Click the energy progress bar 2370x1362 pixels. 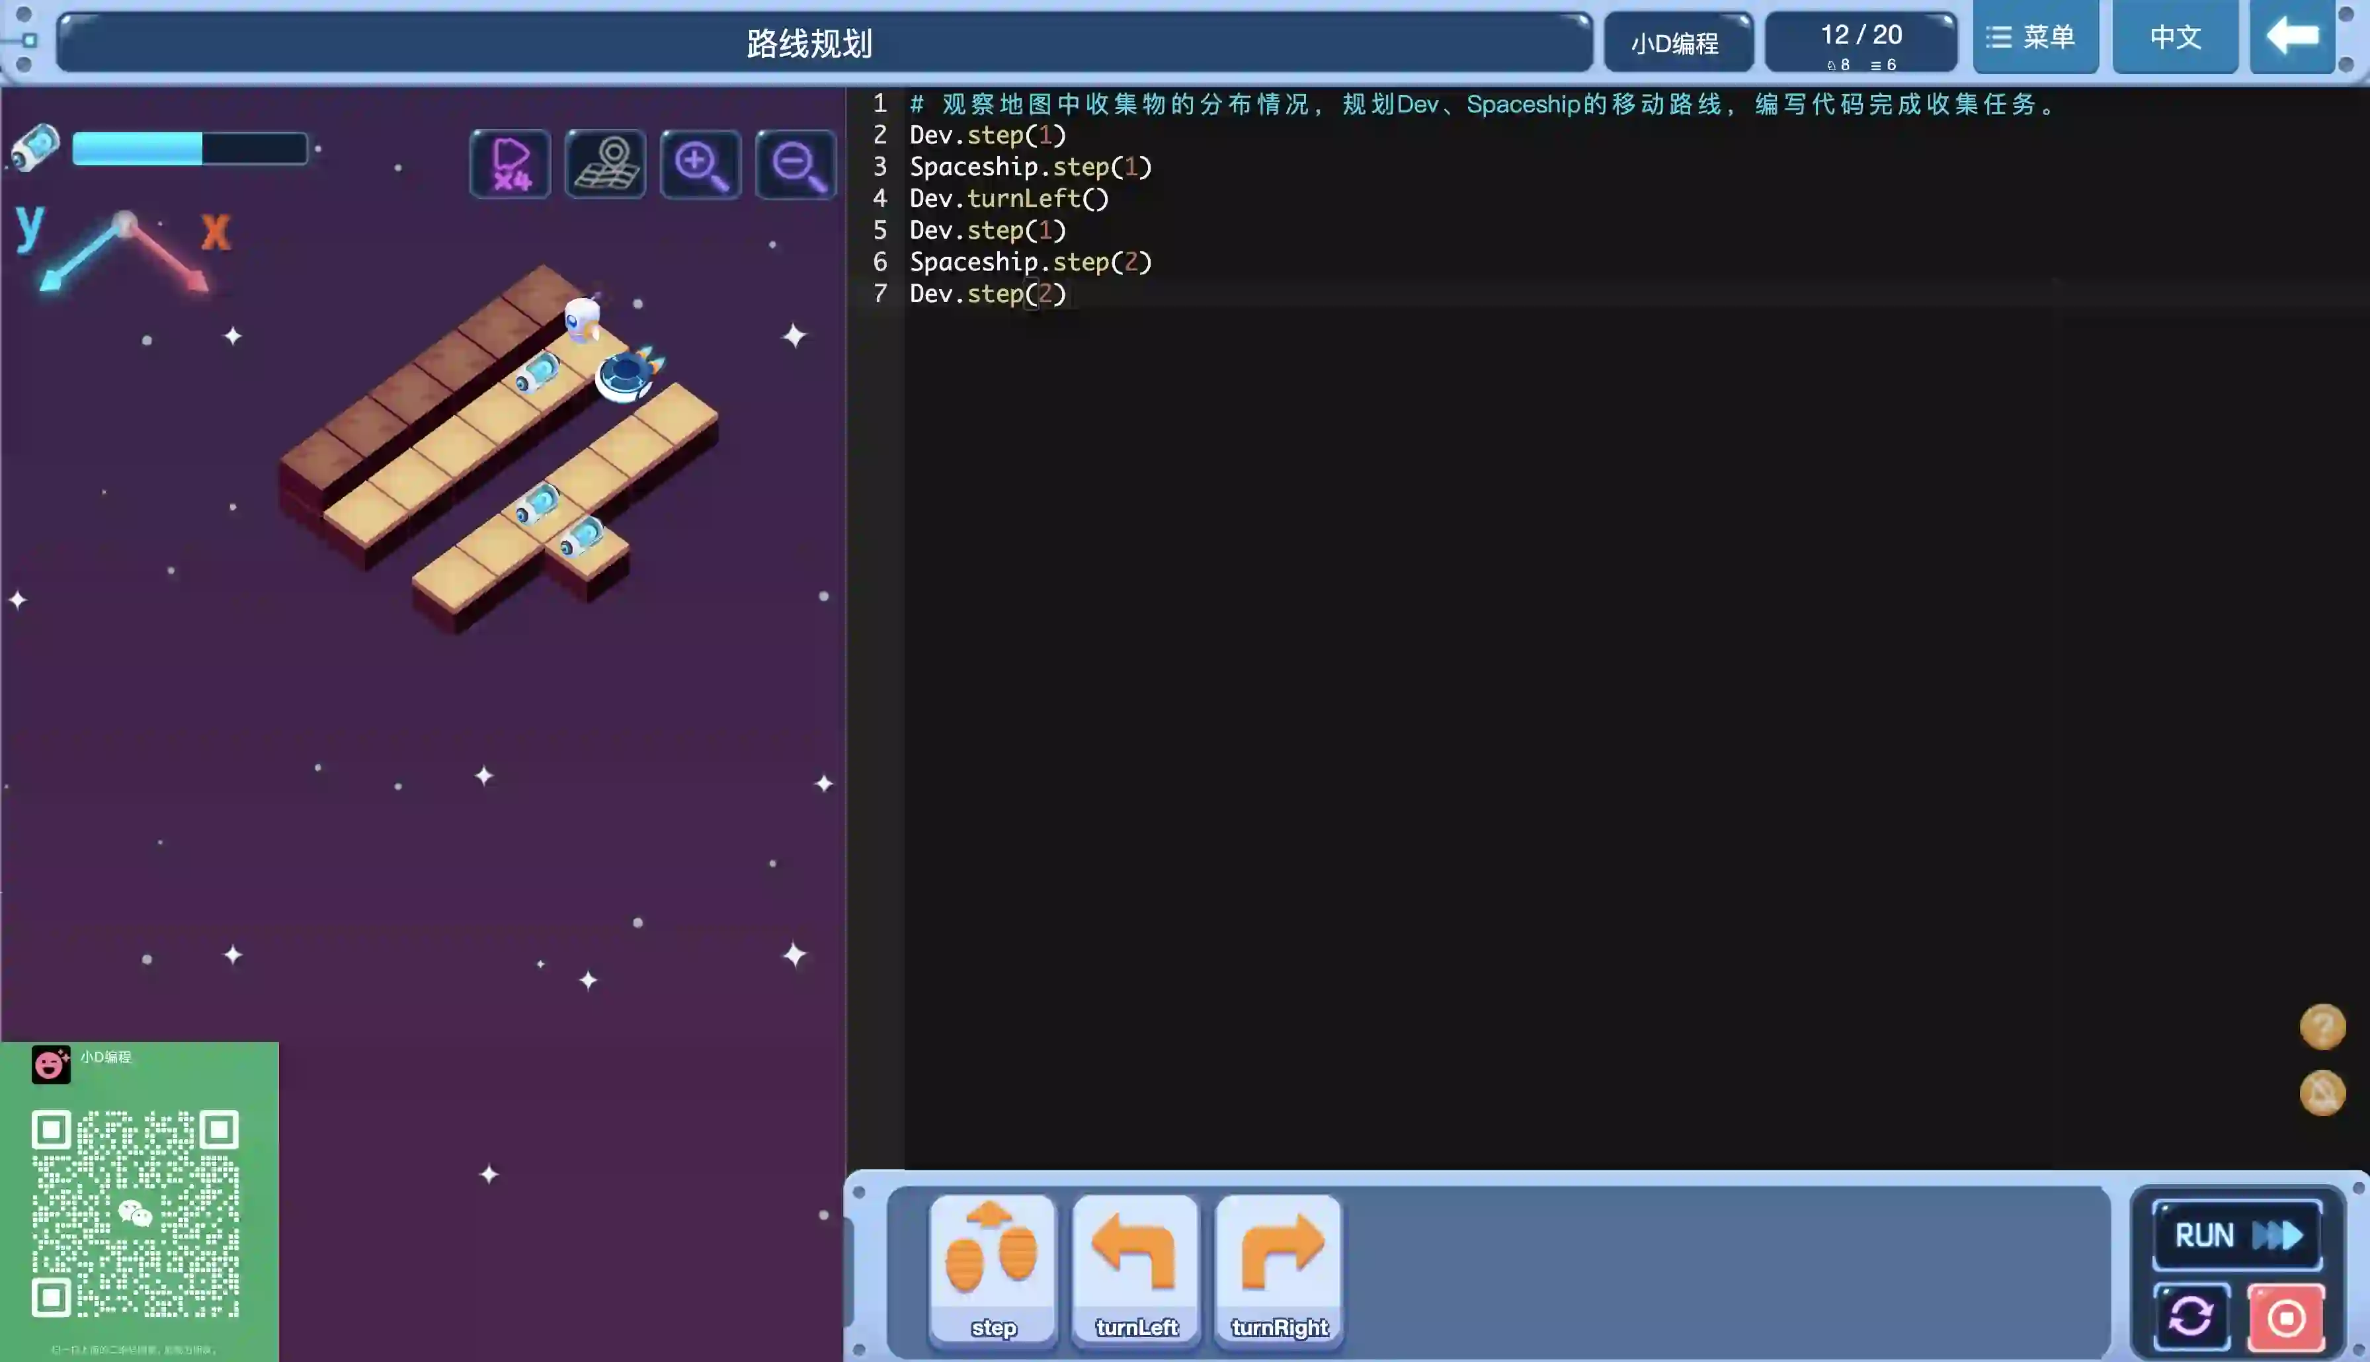point(190,149)
